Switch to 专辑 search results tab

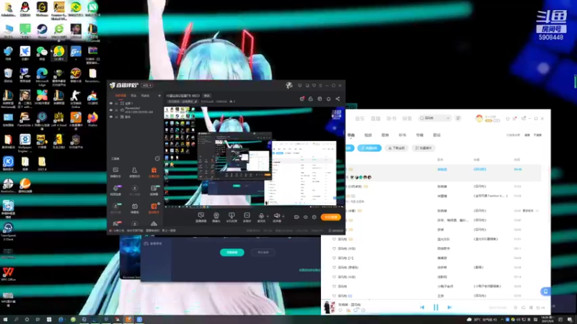[420, 135]
